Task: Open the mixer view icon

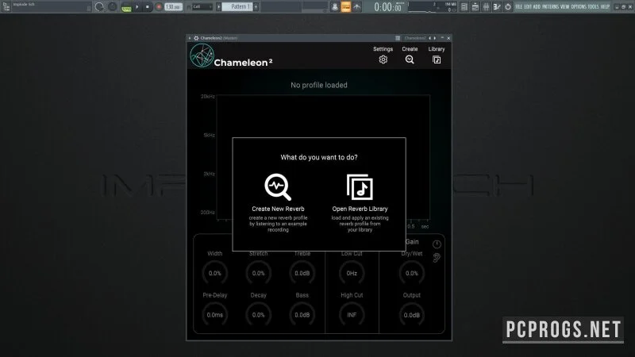Action: 497,7
